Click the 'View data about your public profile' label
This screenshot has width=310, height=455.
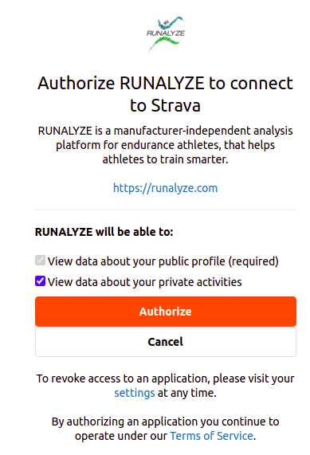pos(136,261)
